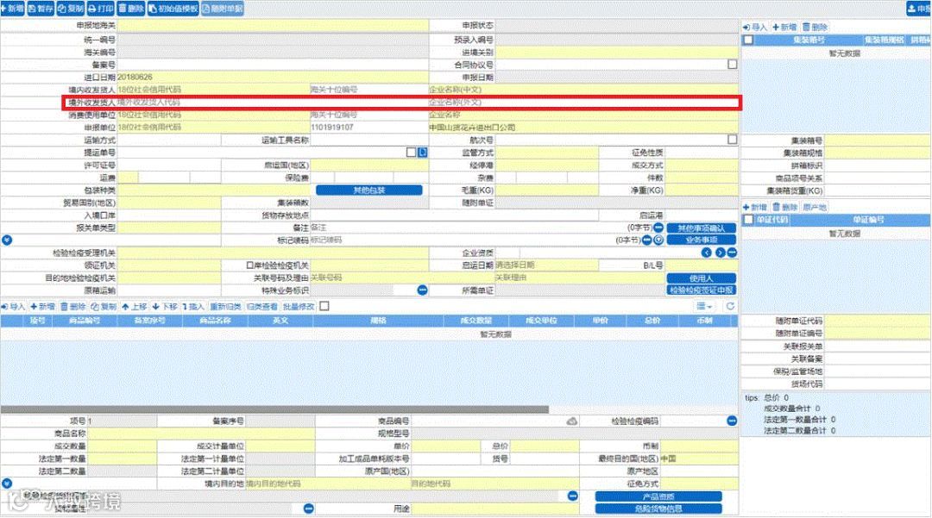Click the 删除 delete button in top toolbar
Screen dimensions: 932x518
coord(131,9)
